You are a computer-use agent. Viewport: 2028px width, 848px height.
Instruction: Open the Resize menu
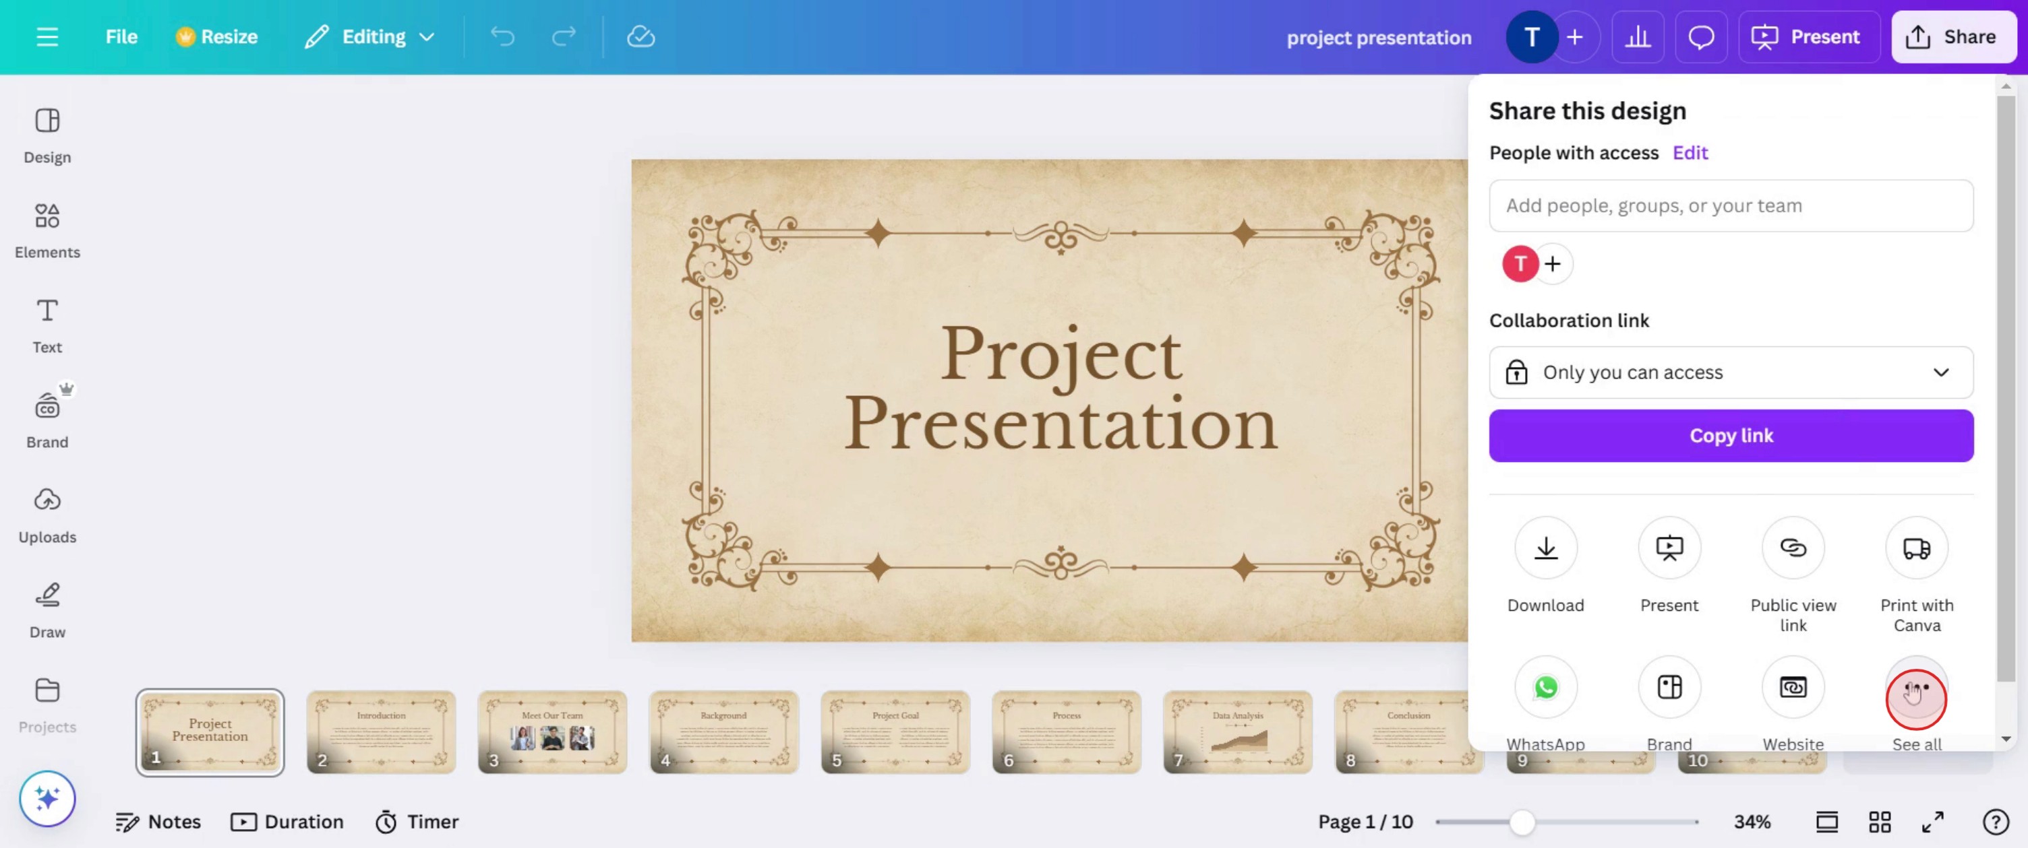coord(216,37)
